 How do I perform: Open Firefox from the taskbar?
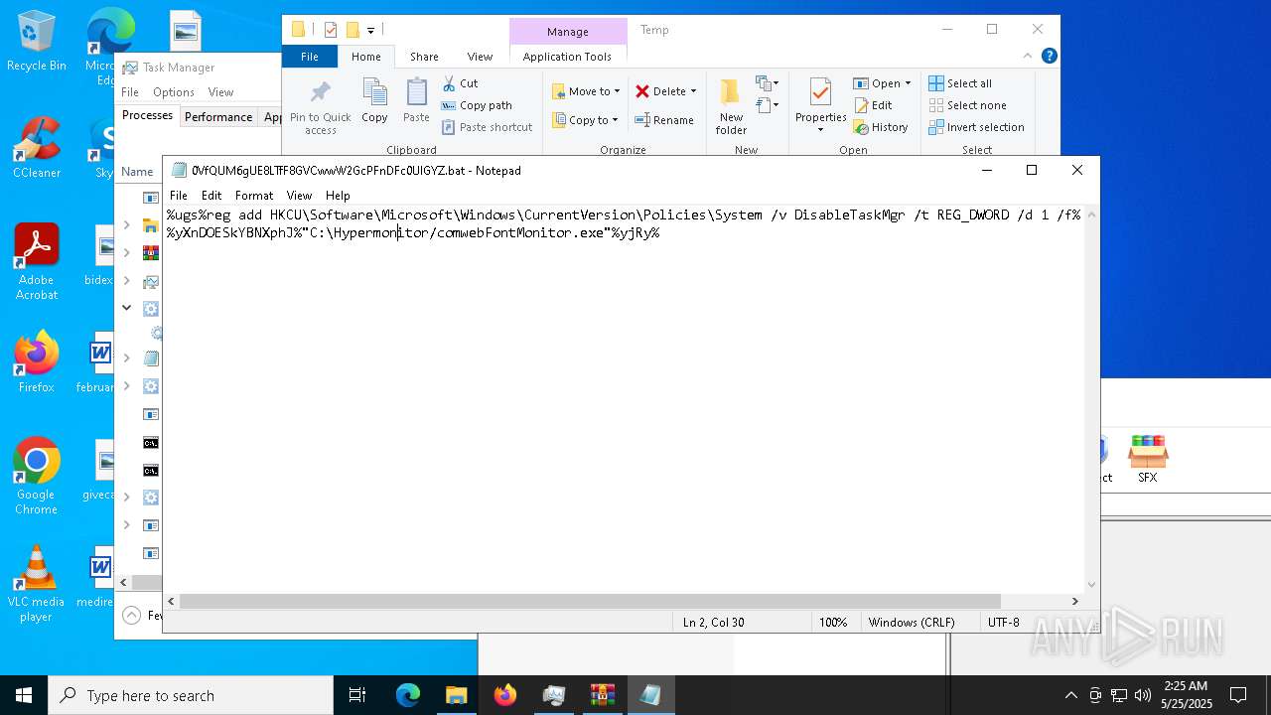pos(504,695)
